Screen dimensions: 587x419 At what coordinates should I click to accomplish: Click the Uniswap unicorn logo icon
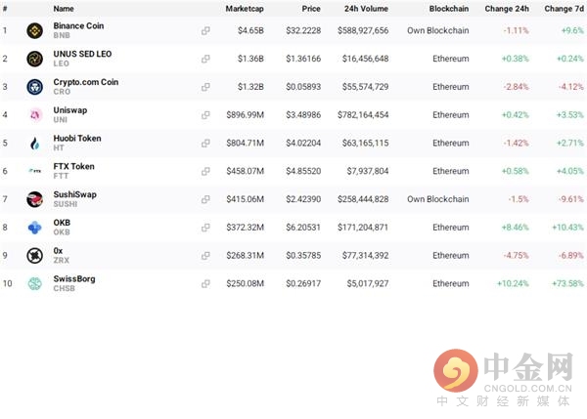(35, 114)
